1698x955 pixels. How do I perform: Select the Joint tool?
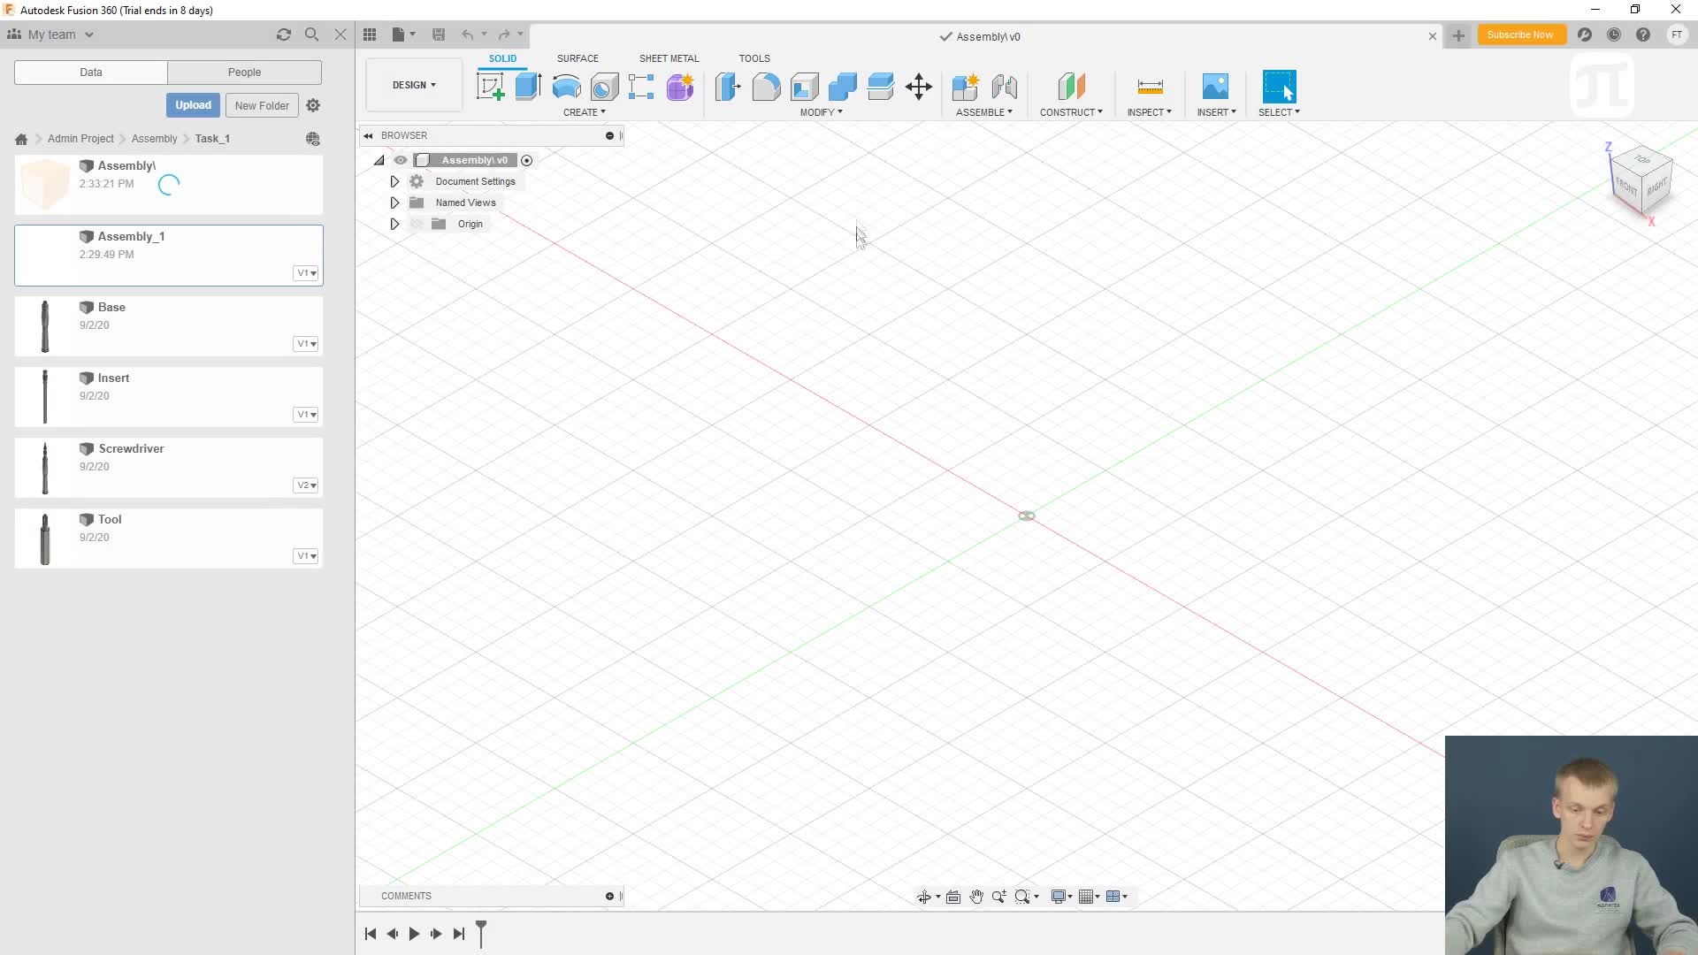[x=1005, y=87]
